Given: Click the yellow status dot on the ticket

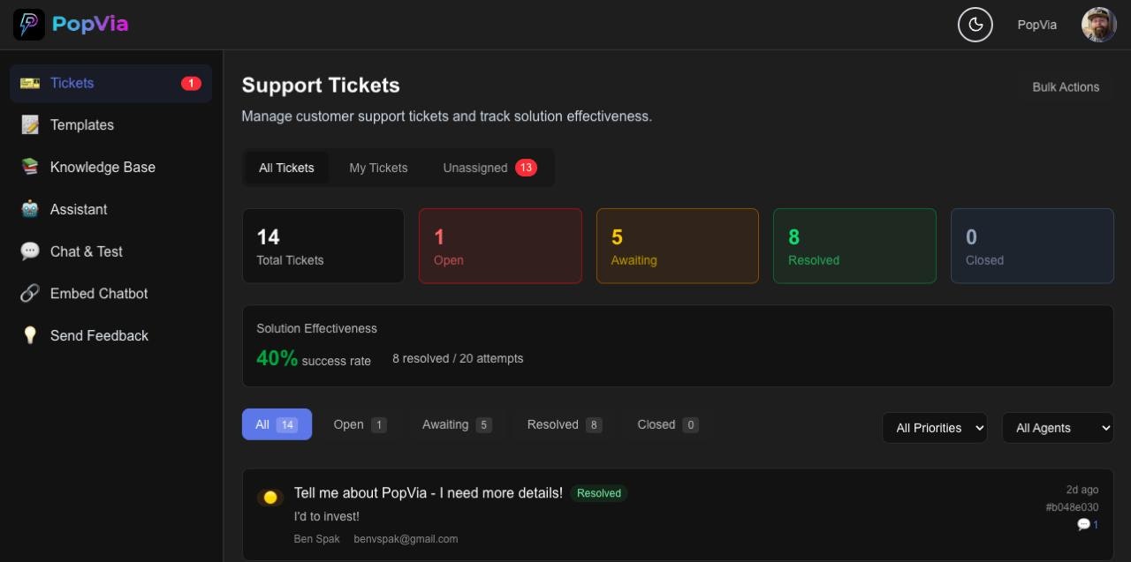Looking at the screenshot, I should [270, 498].
